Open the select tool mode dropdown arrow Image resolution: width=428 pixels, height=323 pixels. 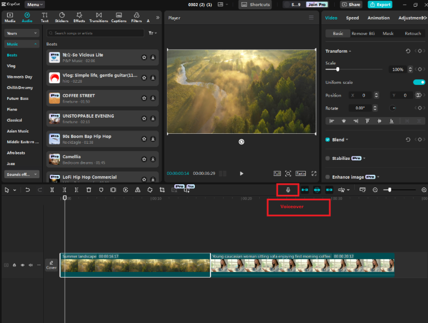coord(15,190)
